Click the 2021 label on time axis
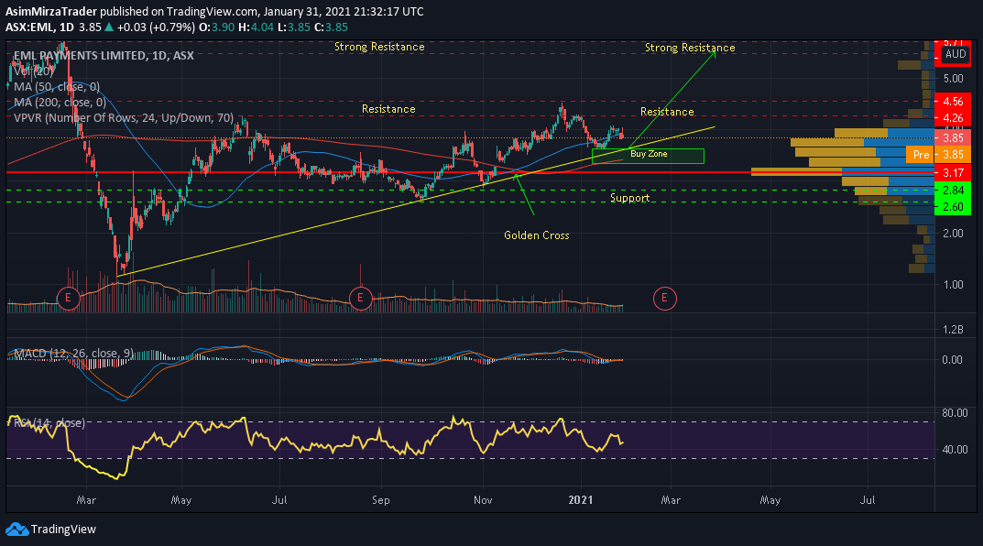The image size is (983, 546). (x=581, y=500)
